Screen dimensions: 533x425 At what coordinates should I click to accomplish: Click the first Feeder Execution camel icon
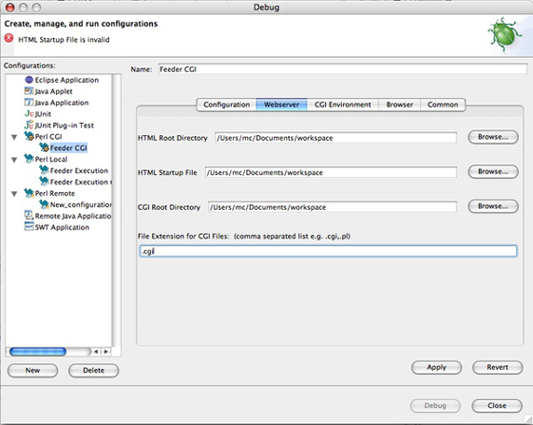(44, 170)
